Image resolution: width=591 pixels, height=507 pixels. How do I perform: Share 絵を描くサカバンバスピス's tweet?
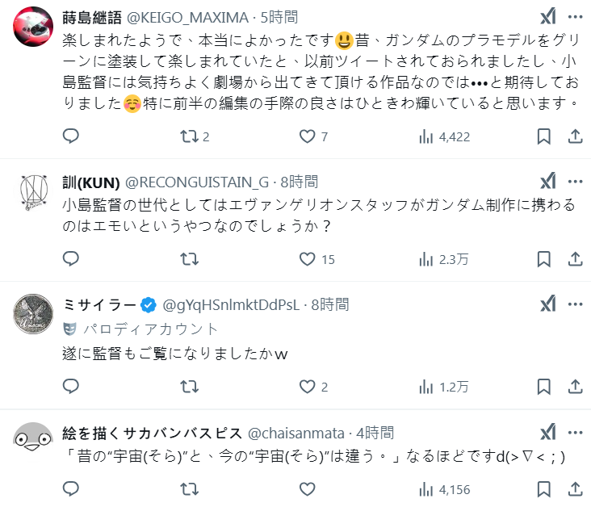coord(576,488)
